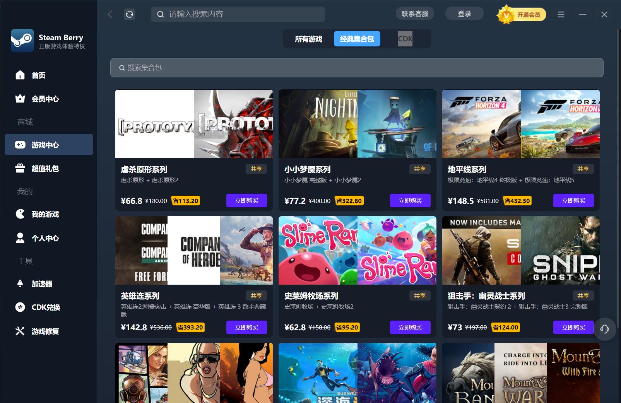The width and height of the screenshot is (621, 403).
Task: Click the gamepad icon beside 游戏中心
Action: (x=20, y=145)
